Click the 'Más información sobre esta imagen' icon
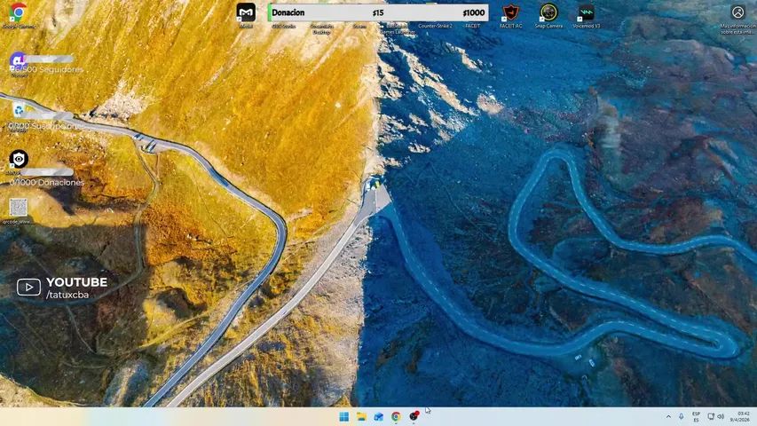Viewport: 757px width, 426px height. click(x=737, y=19)
